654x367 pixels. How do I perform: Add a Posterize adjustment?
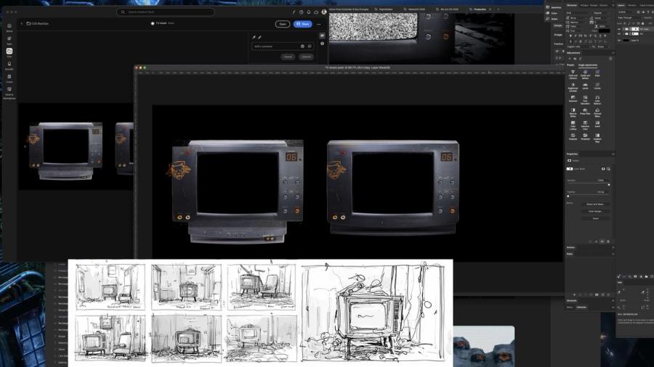(573, 136)
